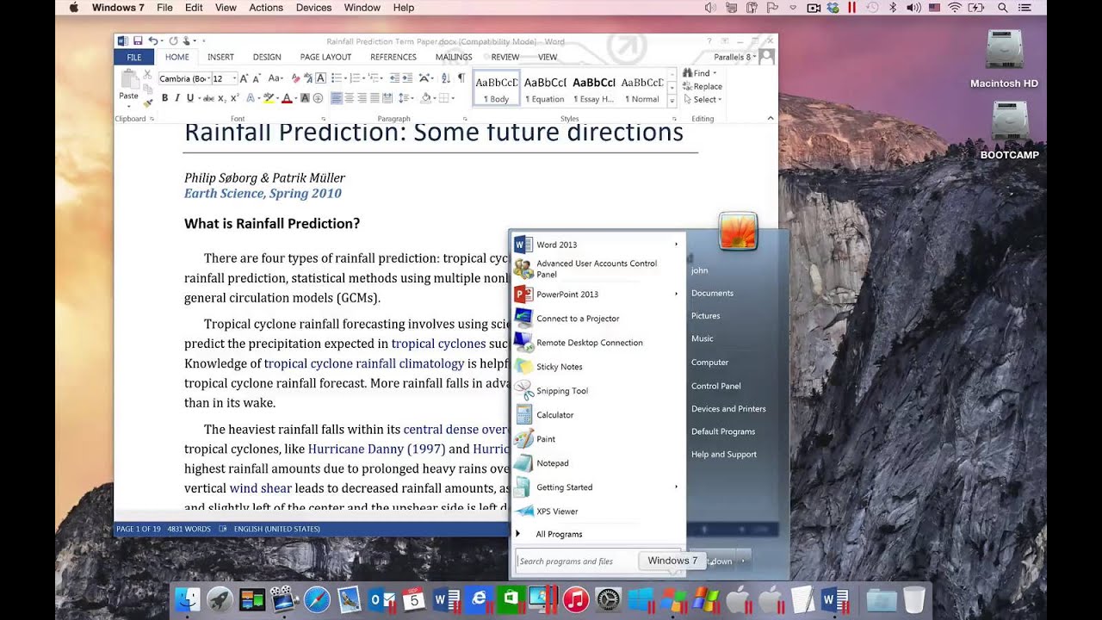Click the Clear Formatting eraser icon
Viewport: 1102px width, 620px height.
click(x=296, y=78)
